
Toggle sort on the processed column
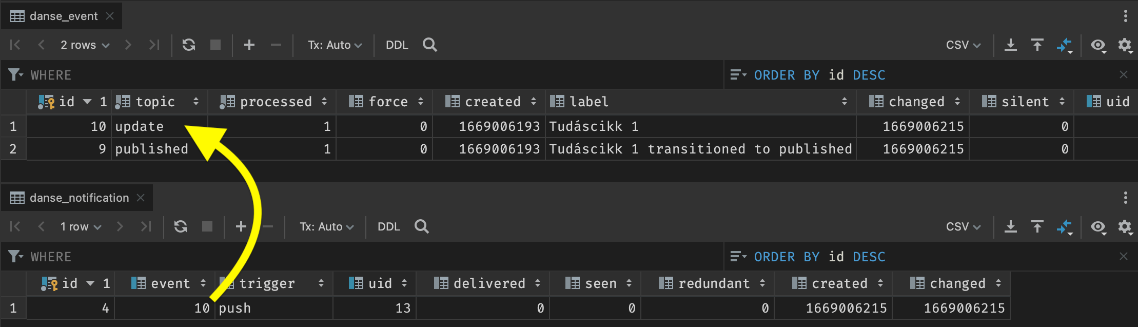click(x=324, y=102)
